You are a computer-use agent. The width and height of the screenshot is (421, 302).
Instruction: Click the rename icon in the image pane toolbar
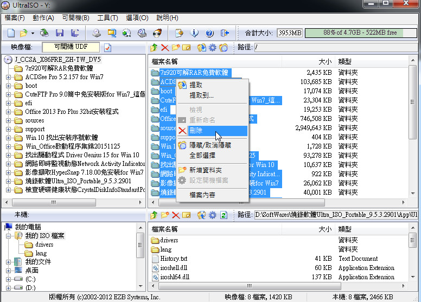pyautogui.click(x=186, y=48)
